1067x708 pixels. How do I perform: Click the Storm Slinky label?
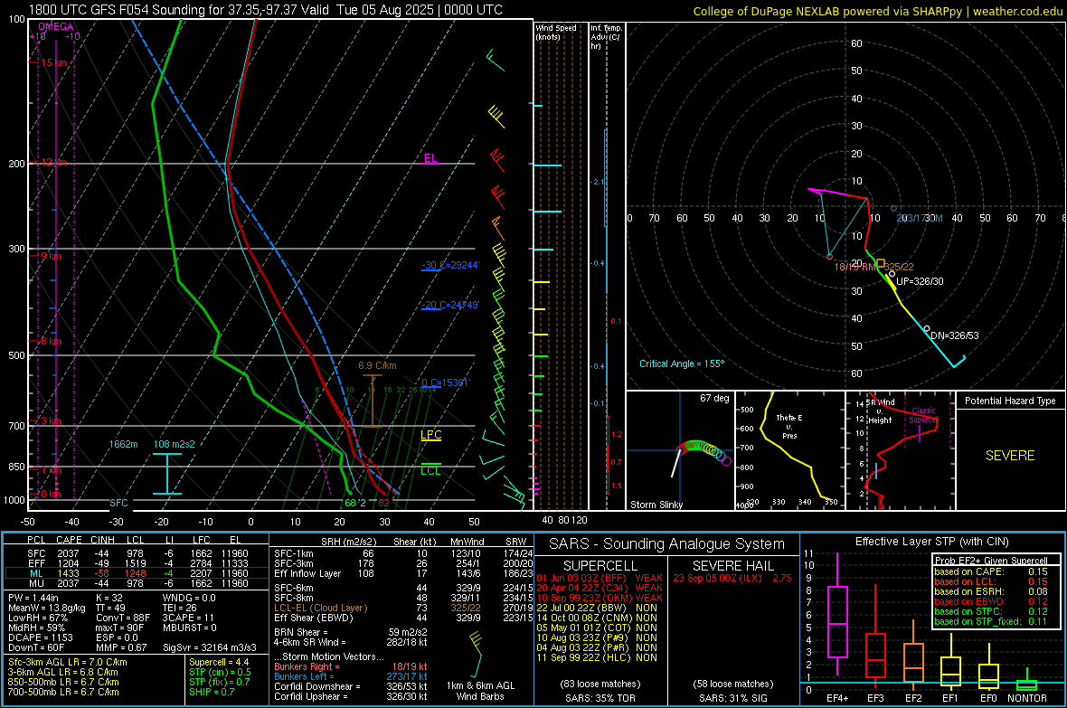pos(656,505)
